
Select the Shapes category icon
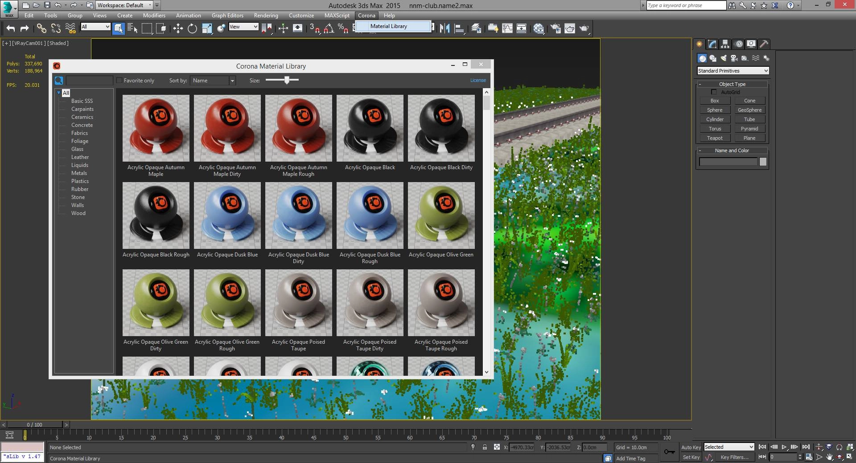coord(713,58)
